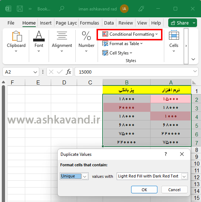The height and width of the screenshot is (202, 201).
Task: Click OK in Duplicate Values dialog
Action: tap(144, 190)
